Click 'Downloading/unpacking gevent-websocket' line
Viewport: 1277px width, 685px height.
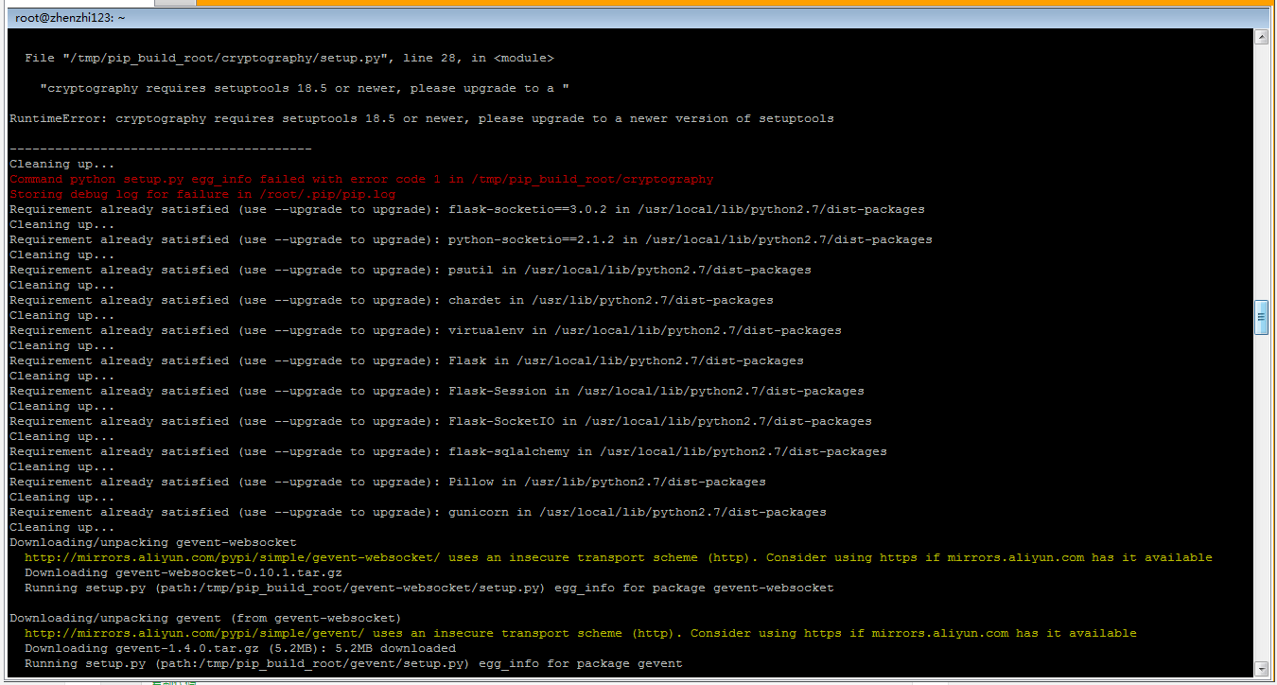153,543
